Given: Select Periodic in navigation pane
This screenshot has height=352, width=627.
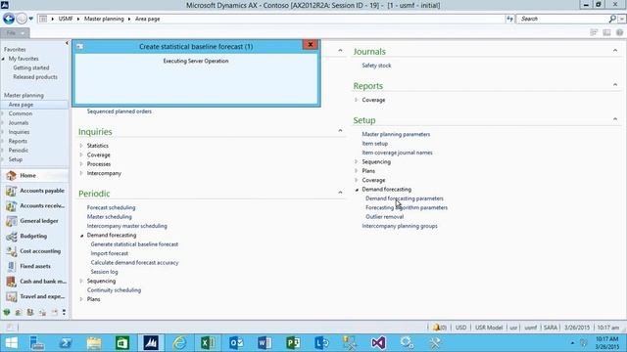Looking at the screenshot, I should 19,151.
